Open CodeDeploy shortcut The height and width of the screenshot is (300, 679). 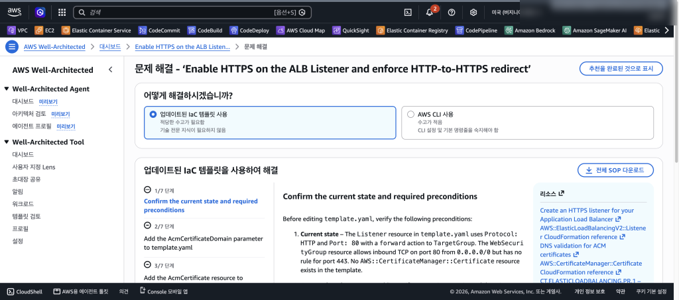[x=249, y=30]
